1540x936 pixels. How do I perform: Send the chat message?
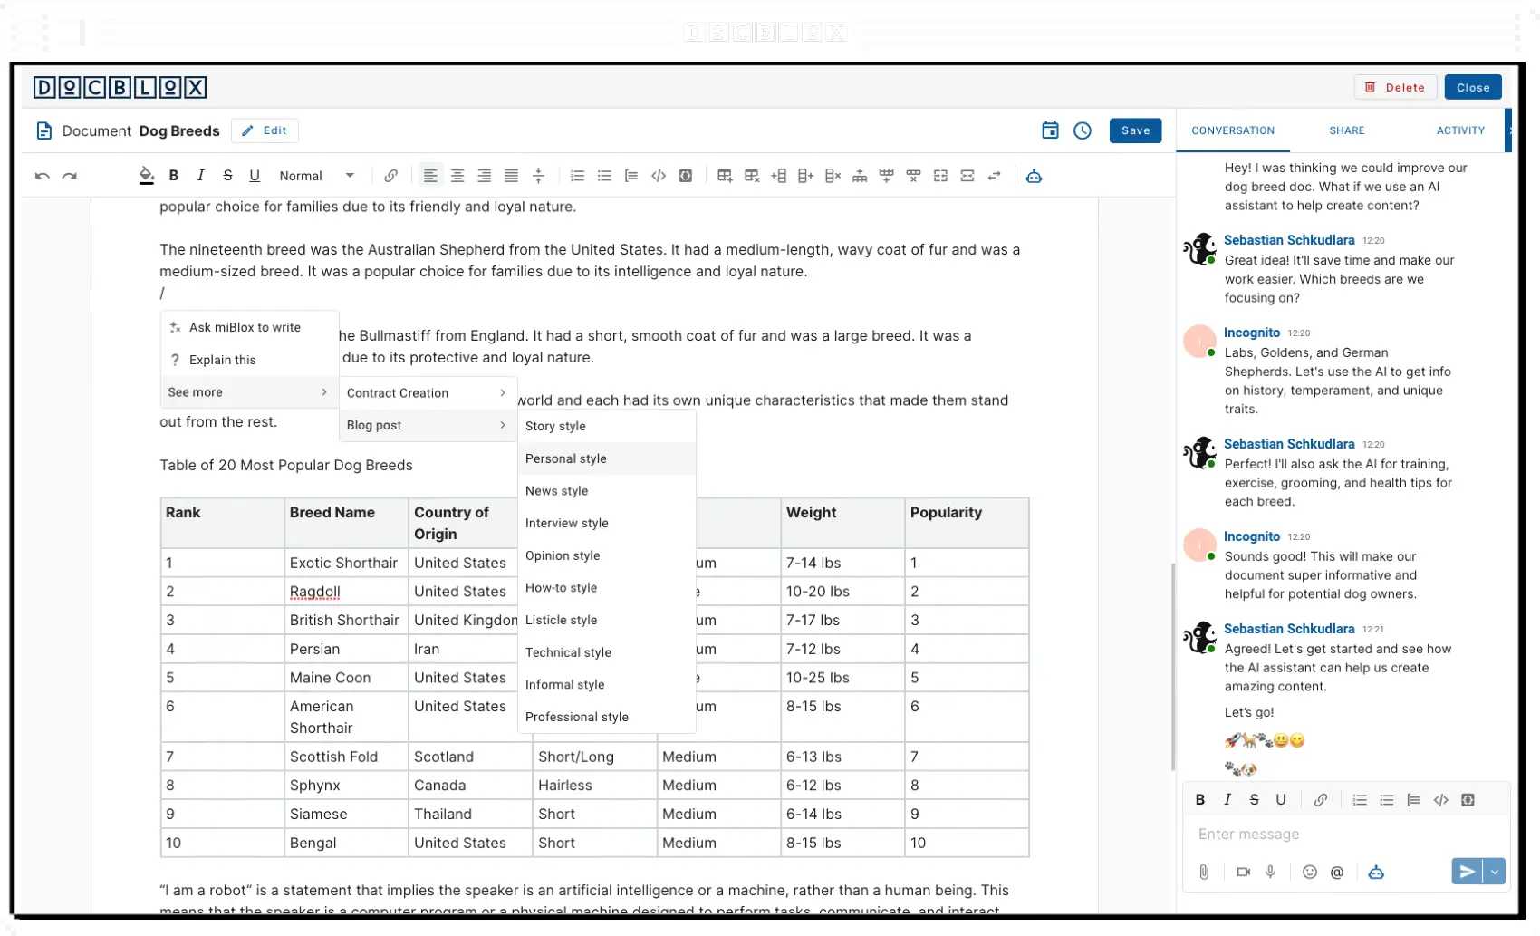(1467, 872)
